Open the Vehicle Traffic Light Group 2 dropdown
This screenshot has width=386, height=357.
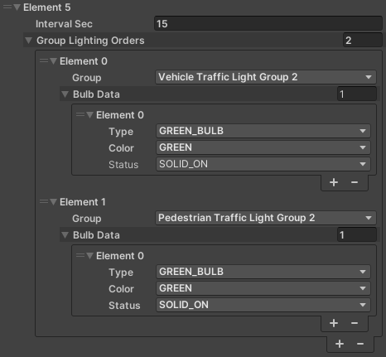(x=266, y=77)
